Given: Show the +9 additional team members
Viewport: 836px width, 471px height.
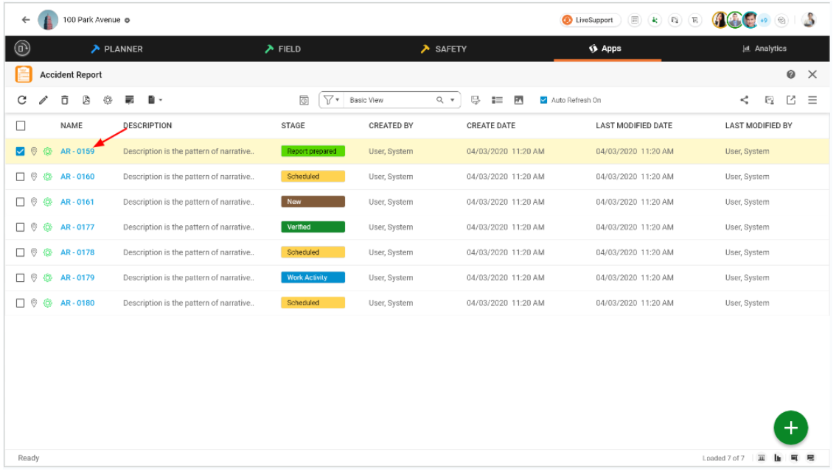Looking at the screenshot, I should point(764,20).
